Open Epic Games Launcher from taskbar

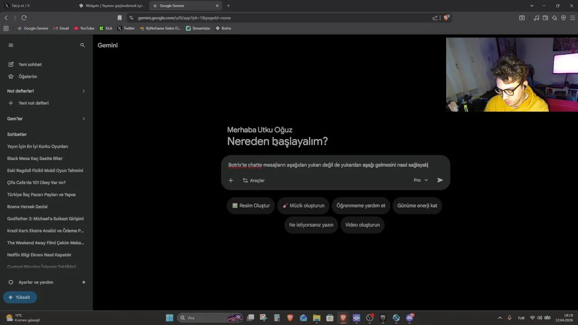point(383,318)
